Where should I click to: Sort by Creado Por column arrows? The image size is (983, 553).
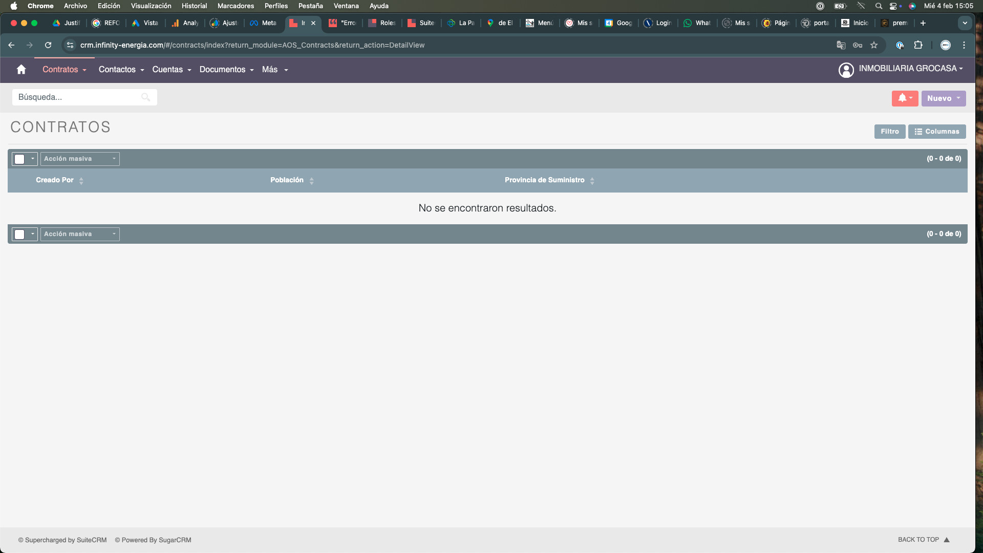click(81, 181)
